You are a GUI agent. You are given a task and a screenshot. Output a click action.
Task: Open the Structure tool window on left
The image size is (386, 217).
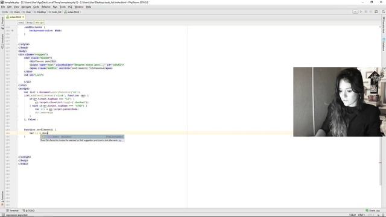[x=2, y=42]
